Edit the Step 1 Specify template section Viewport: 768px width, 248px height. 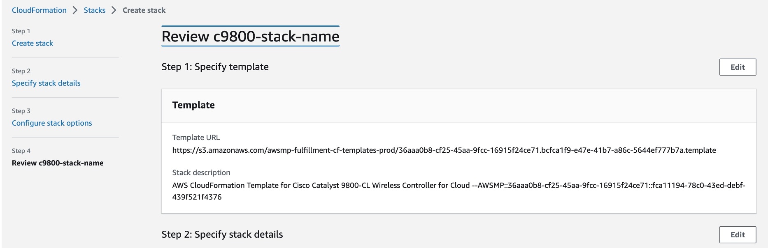(x=737, y=67)
